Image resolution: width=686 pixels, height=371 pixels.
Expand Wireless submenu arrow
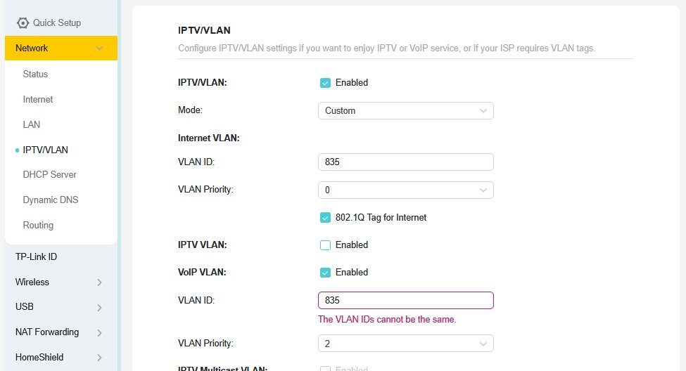(x=99, y=282)
